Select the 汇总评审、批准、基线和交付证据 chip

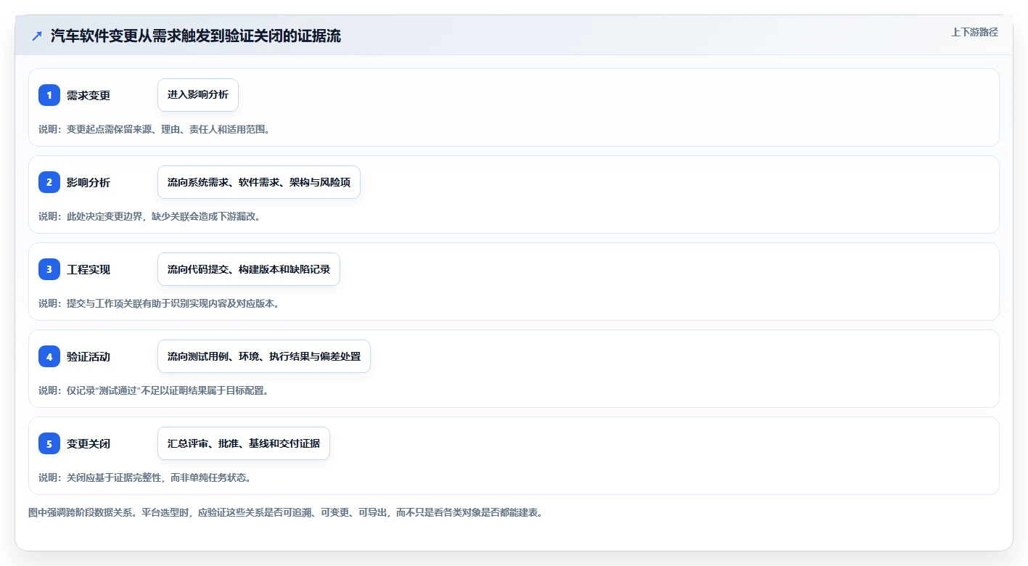point(244,443)
